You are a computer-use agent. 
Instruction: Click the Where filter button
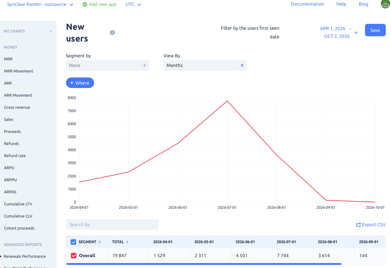click(80, 83)
